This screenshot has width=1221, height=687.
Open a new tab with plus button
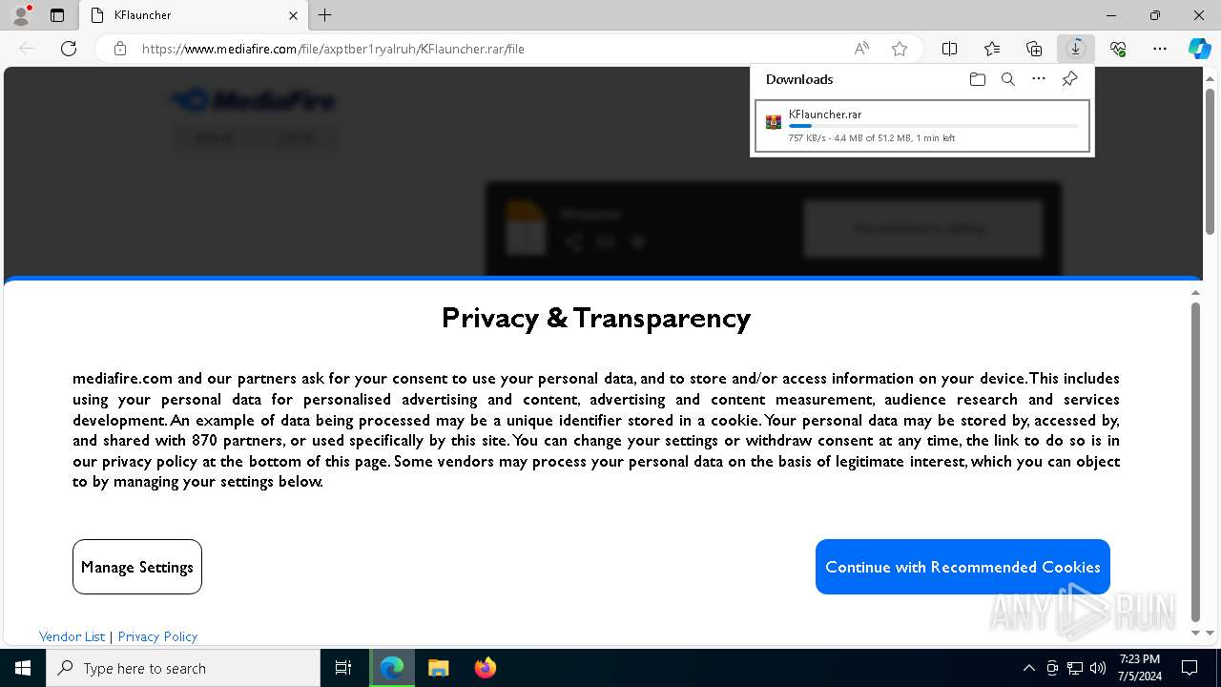(325, 15)
